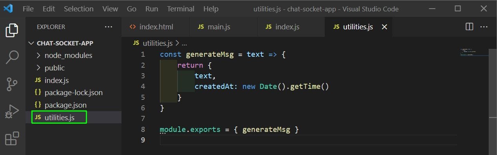Open the File menu
This screenshot has height=155, width=497.
coord(28,9)
